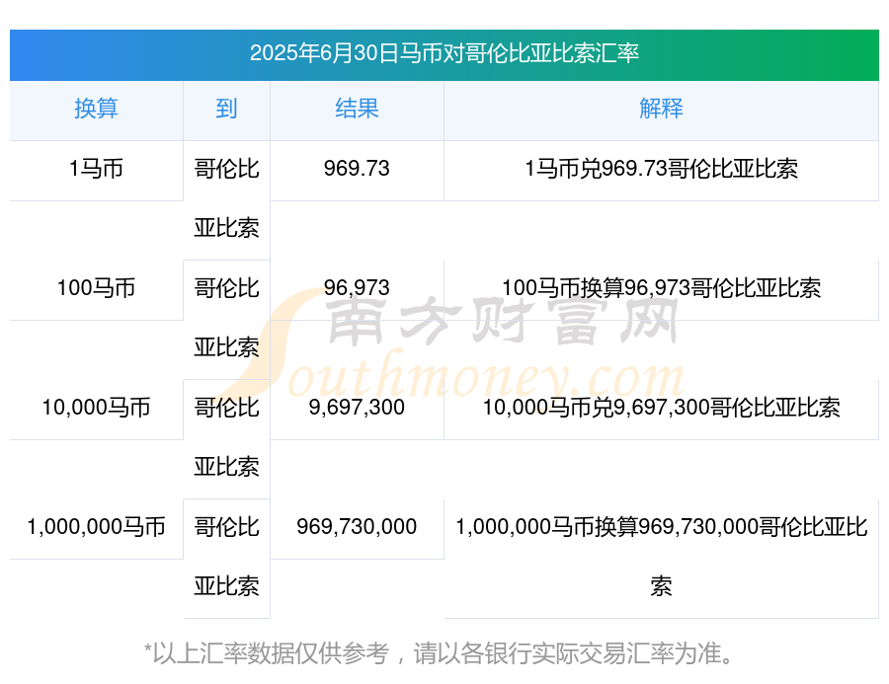Image resolution: width=889 pixels, height=684 pixels.
Task: Click the 100马币 cell
Action: pos(97,288)
